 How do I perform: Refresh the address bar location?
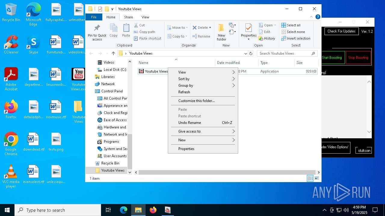251,53
